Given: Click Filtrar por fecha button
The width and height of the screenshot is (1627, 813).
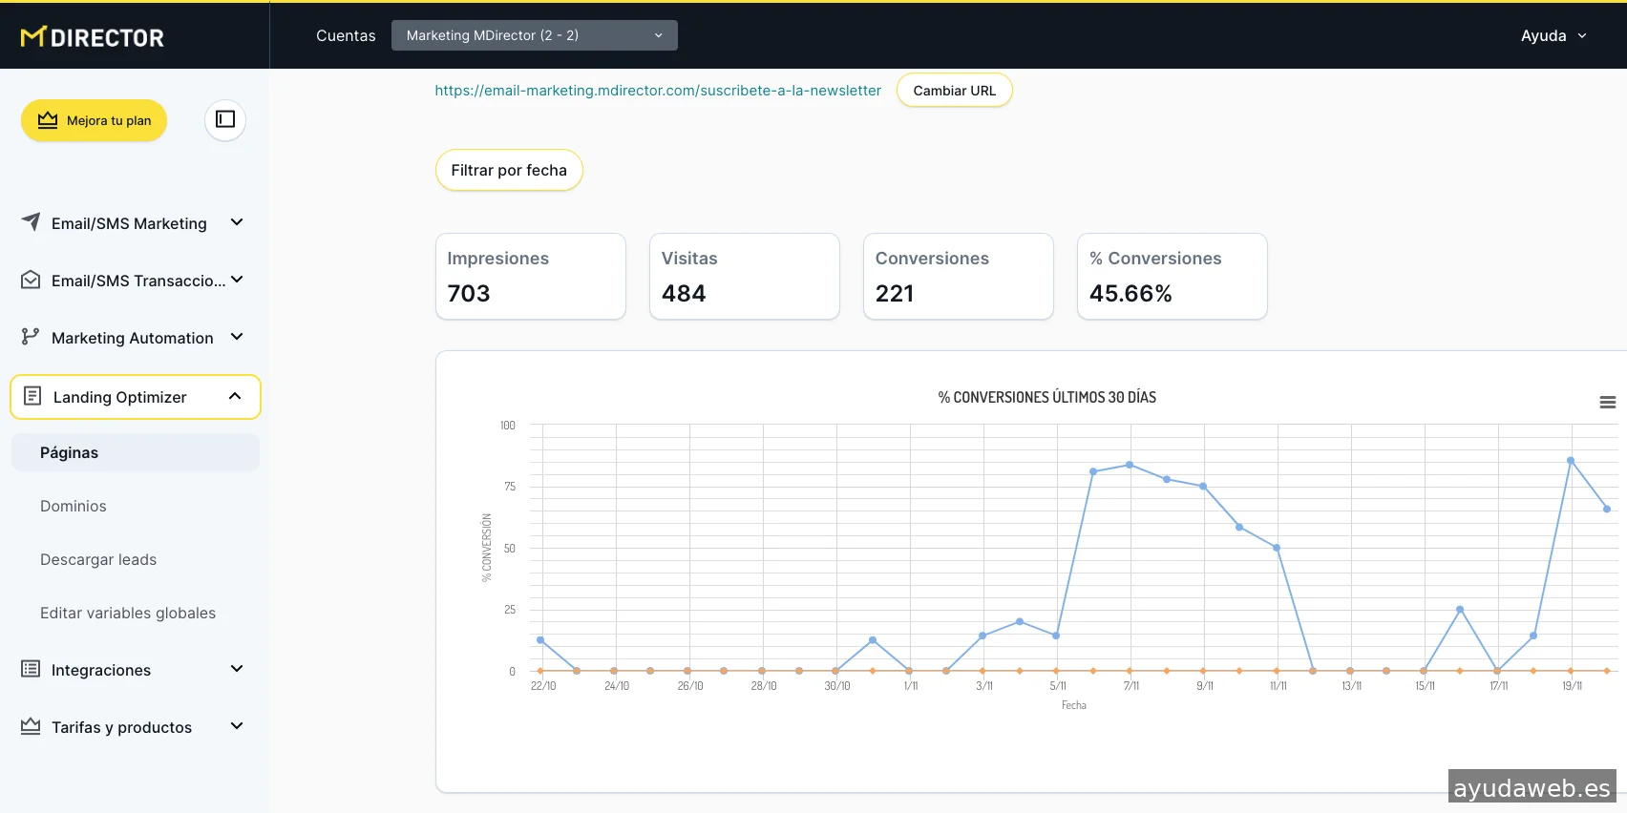Looking at the screenshot, I should [x=509, y=170].
